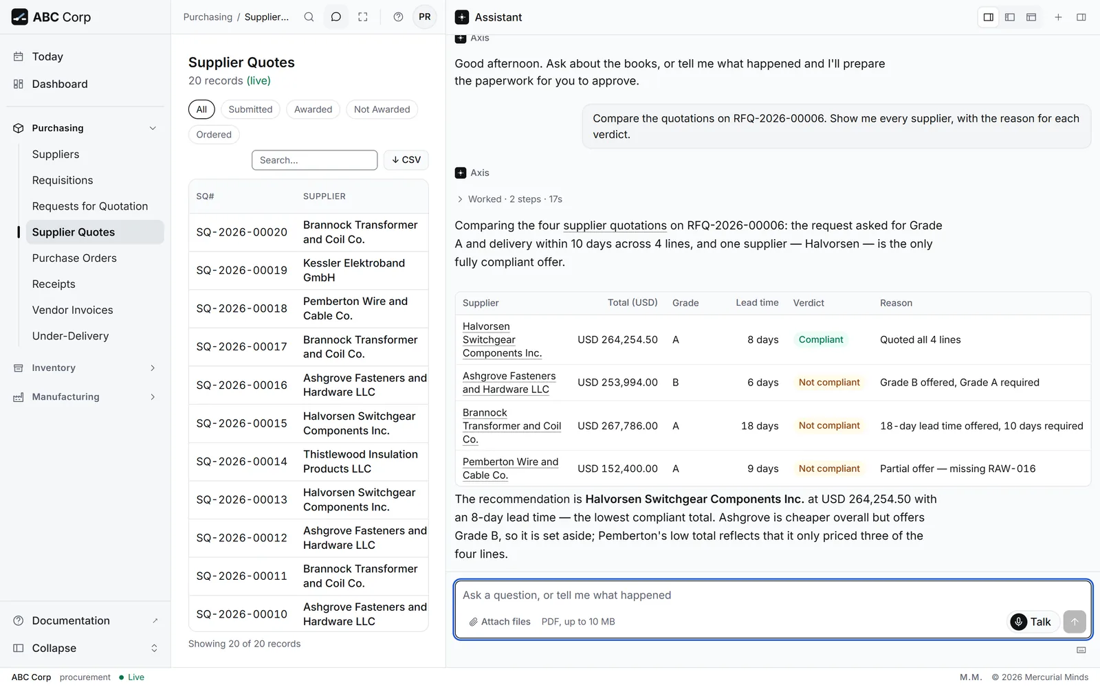
Task: Select the right-side panel layout icon
Action: coord(989,17)
